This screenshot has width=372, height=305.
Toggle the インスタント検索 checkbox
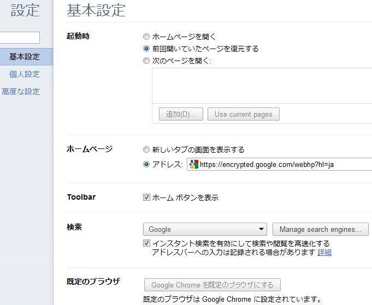click(146, 243)
